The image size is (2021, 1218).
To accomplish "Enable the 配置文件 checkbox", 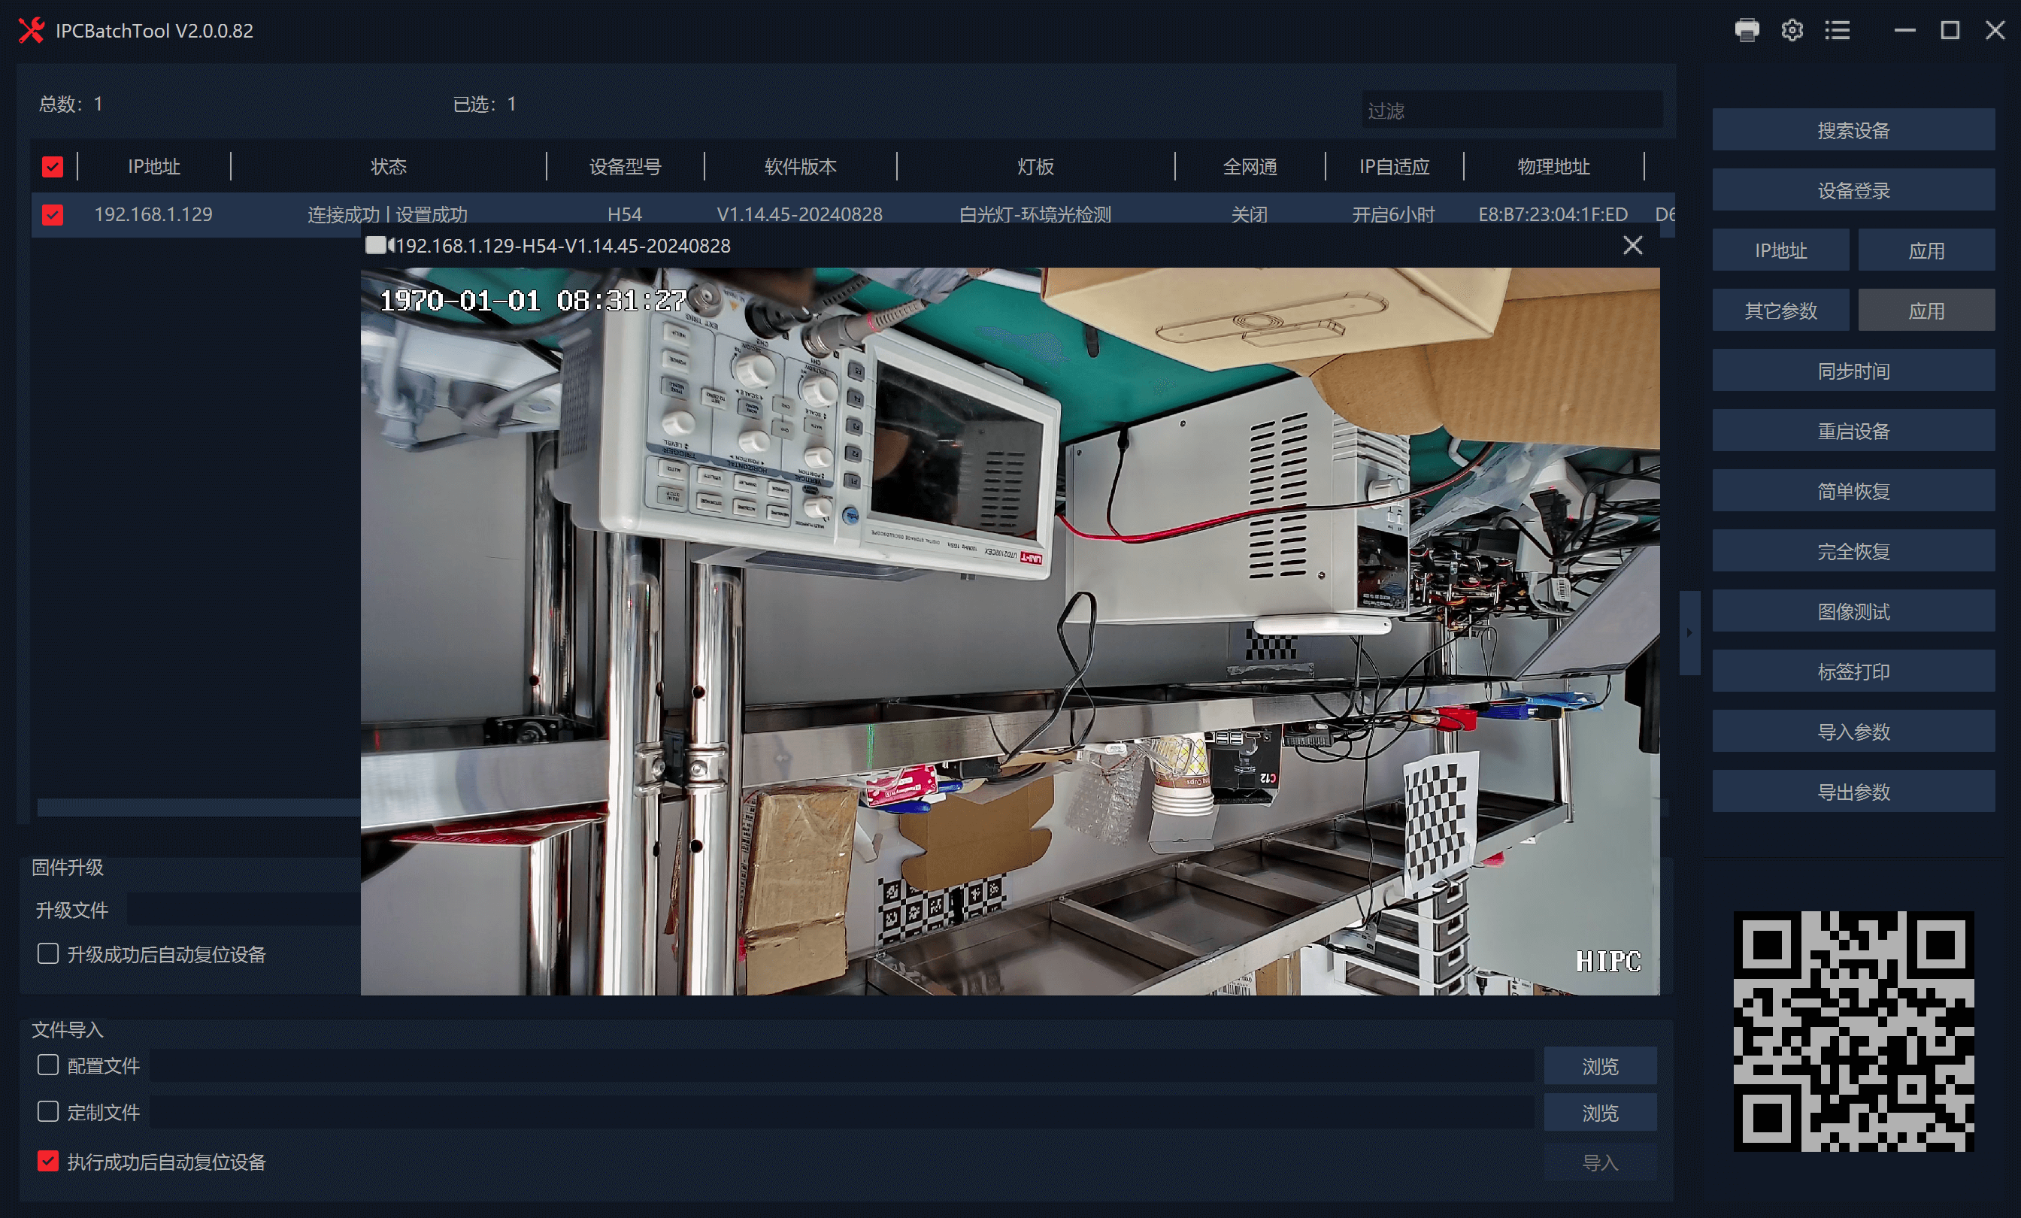I will coord(48,1065).
